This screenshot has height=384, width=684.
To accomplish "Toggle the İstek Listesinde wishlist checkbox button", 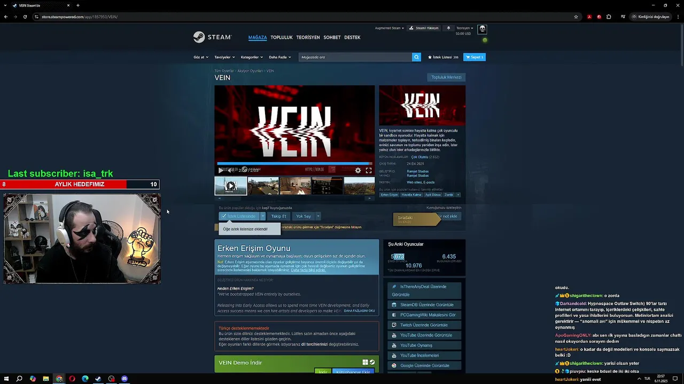I will pos(239,216).
